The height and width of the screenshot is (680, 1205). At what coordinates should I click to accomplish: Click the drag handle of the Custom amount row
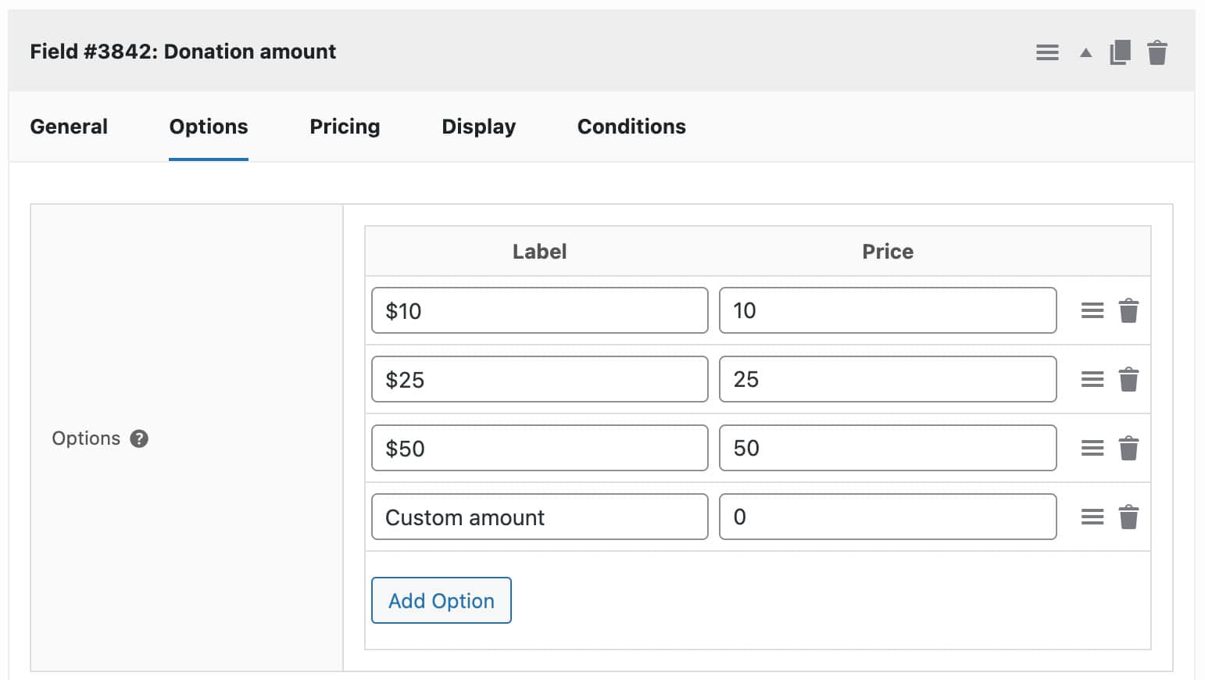pyautogui.click(x=1092, y=517)
